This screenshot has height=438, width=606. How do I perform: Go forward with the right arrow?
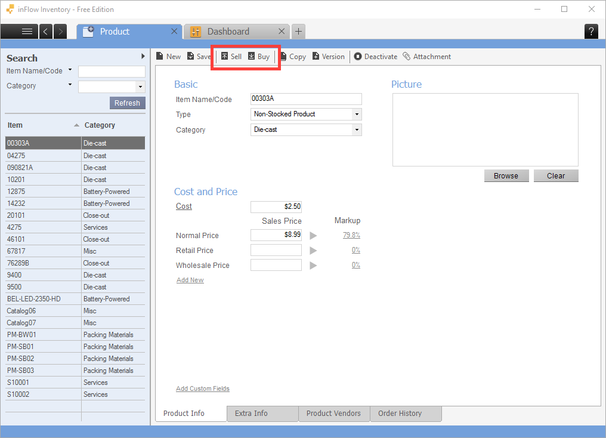click(60, 31)
